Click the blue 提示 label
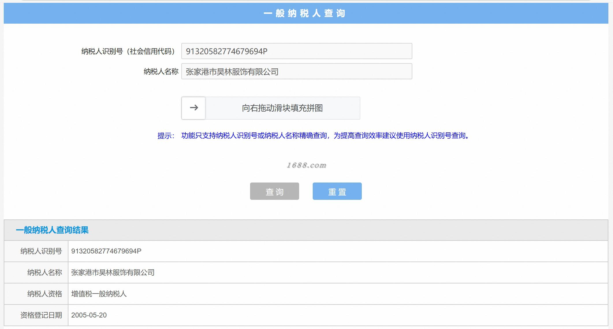 coord(166,136)
